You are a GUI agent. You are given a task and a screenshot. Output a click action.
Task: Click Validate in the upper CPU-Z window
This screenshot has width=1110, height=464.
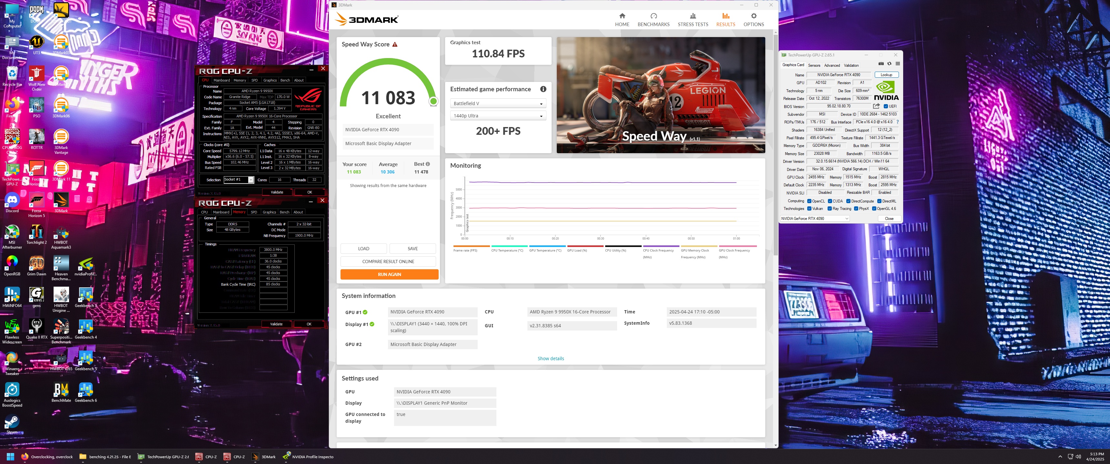(277, 192)
